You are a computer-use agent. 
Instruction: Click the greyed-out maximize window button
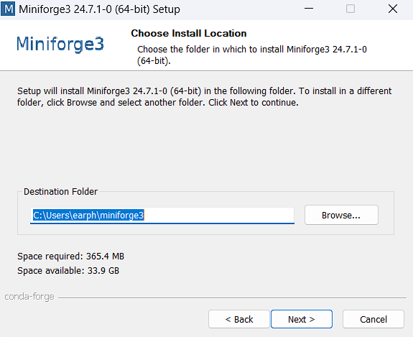click(350, 9)
